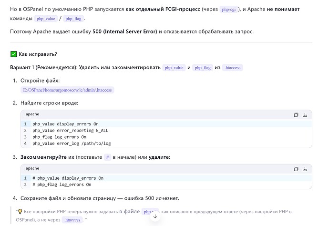Click the light bulb emoji in the note
Viewport: 329px width, 226px height.
click(21, 211)
